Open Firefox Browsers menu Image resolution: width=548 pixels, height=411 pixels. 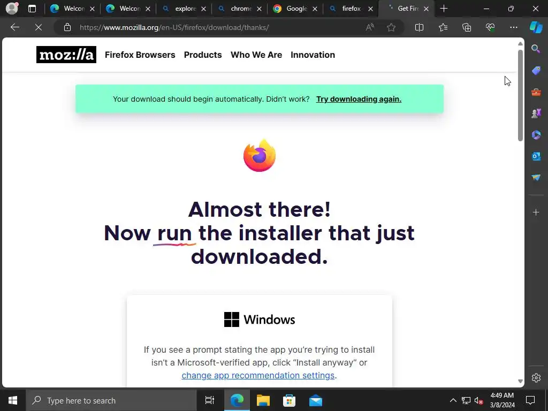[140, 55]
